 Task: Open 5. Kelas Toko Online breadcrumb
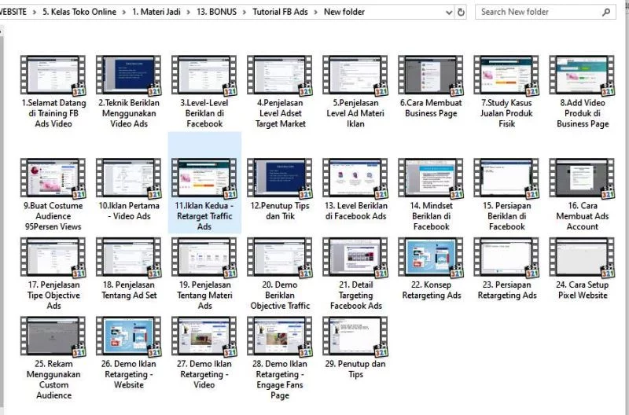tap(79, 12)
